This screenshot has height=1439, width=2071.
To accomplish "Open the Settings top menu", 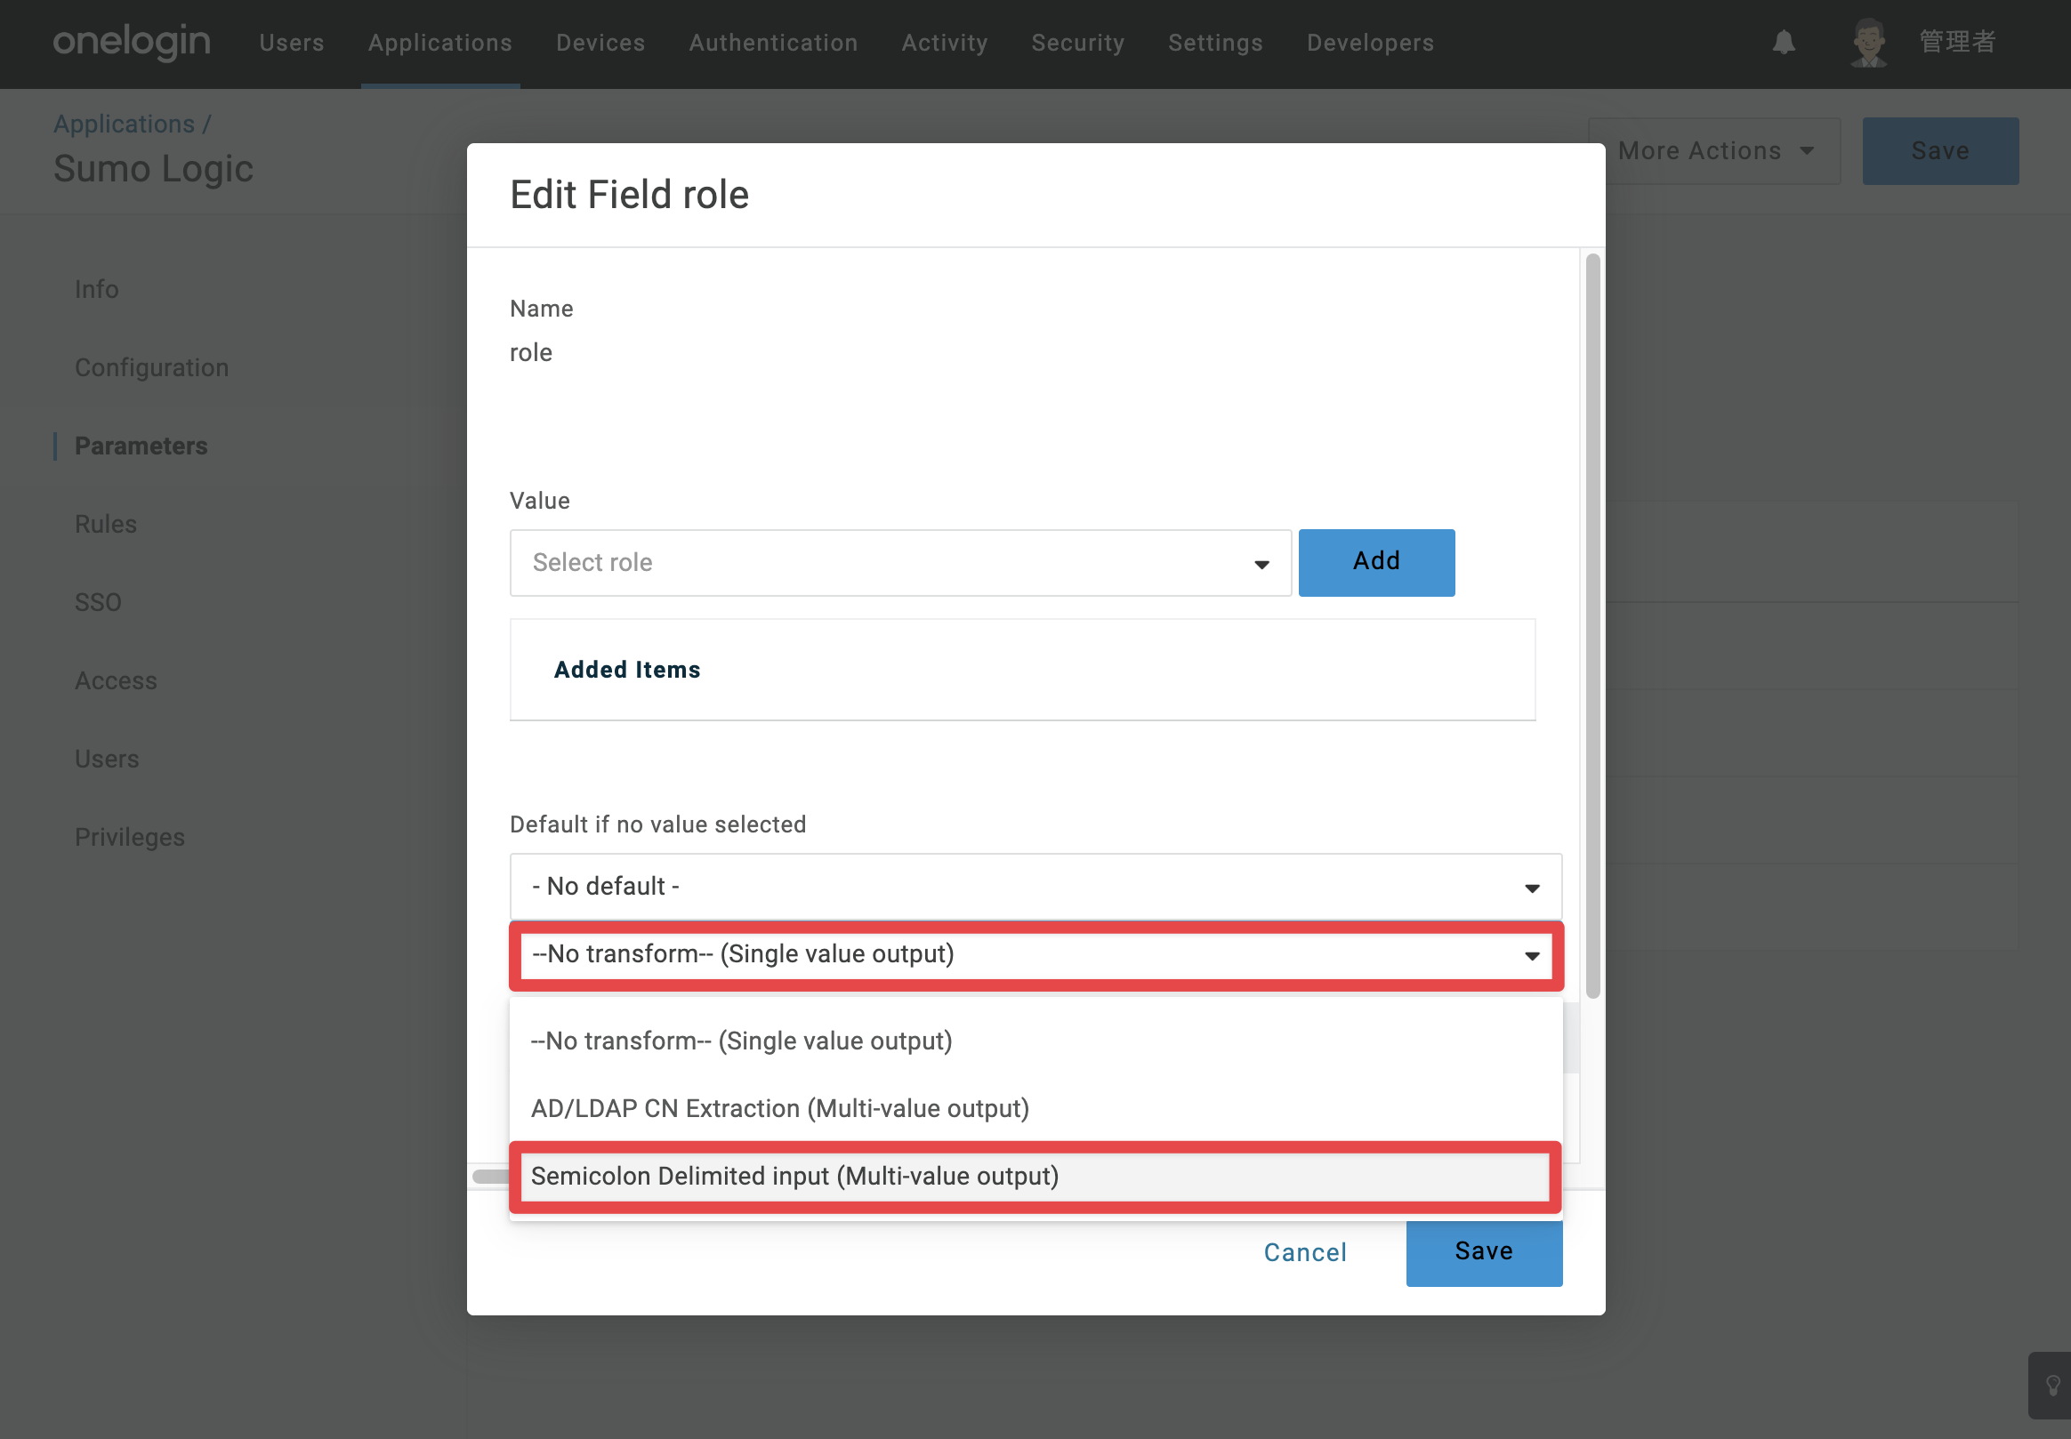I will pyautogui.click(x=1215, y=43).
